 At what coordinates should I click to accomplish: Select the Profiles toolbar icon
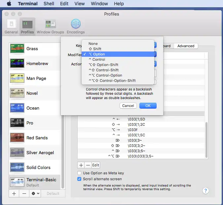click(x=27, y=26)
